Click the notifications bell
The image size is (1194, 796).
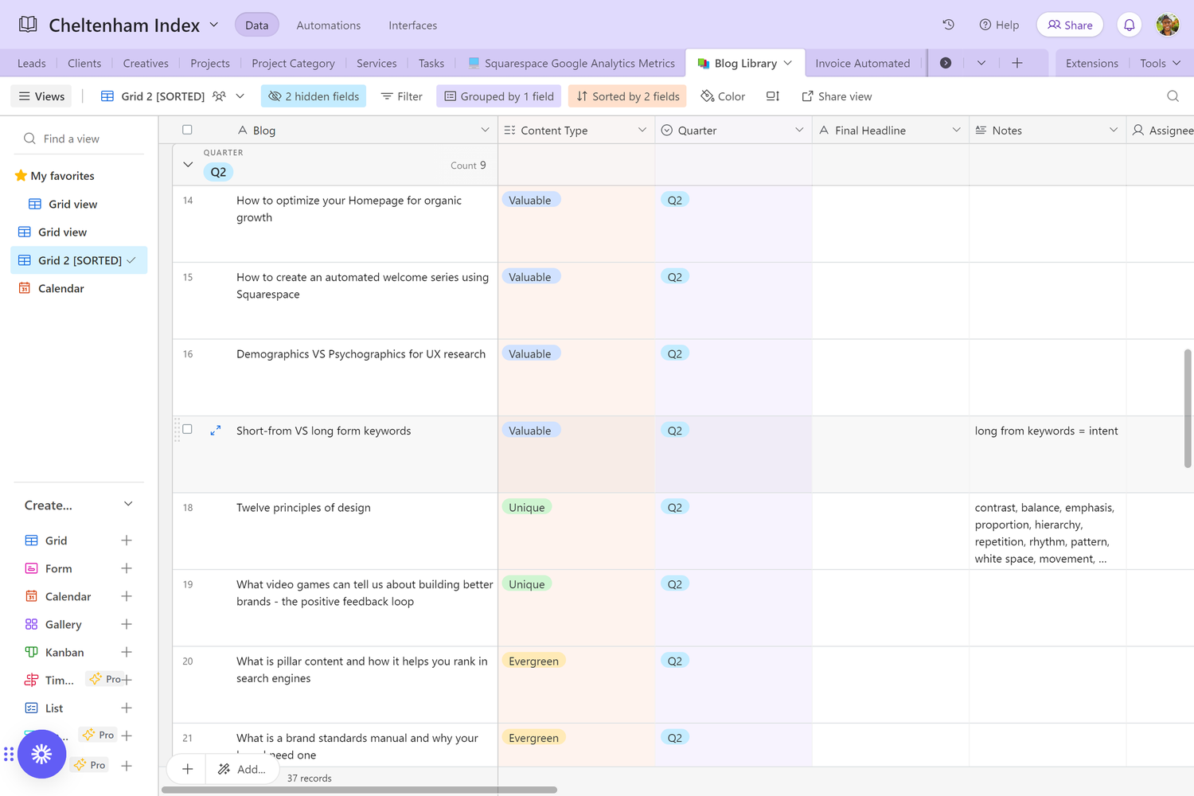pos(1129,24)
